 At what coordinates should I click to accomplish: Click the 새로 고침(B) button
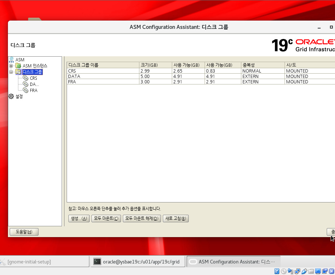[176, 218]
